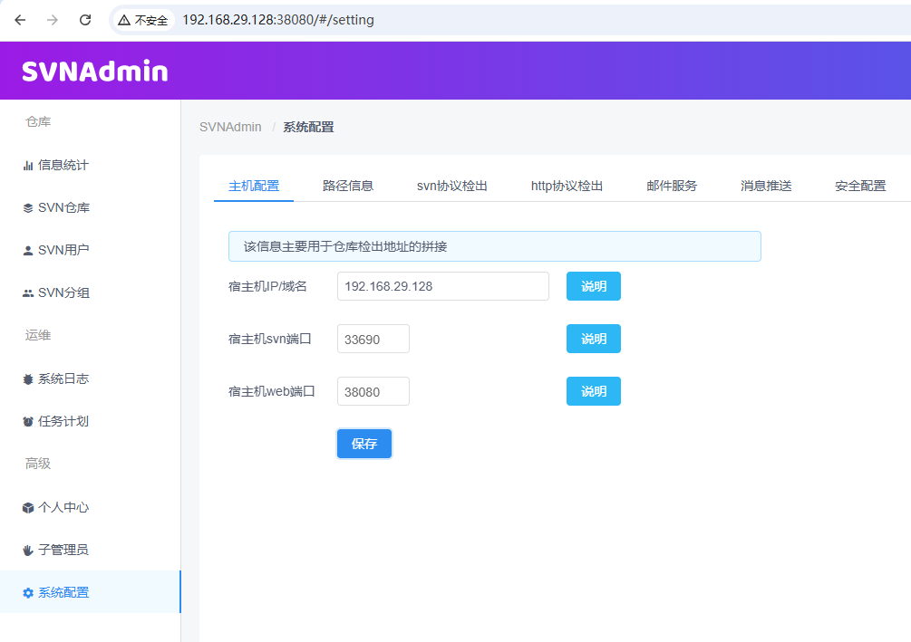This screenshot has height=642, width=911.
Task: Click the browser forward arrow
Action: pos(53,20)
